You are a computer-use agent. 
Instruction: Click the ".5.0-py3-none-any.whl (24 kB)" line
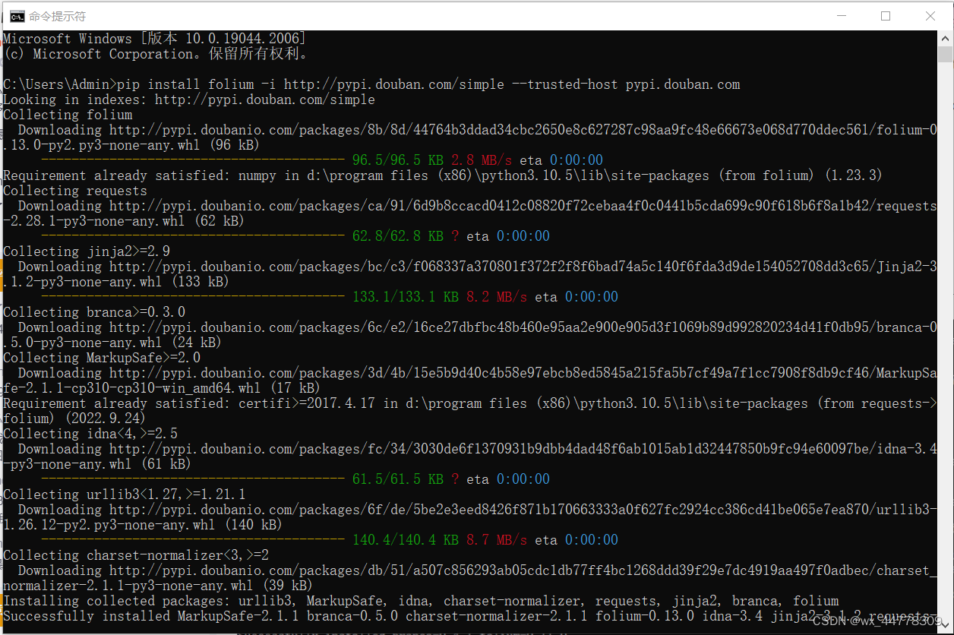[112, 343]
